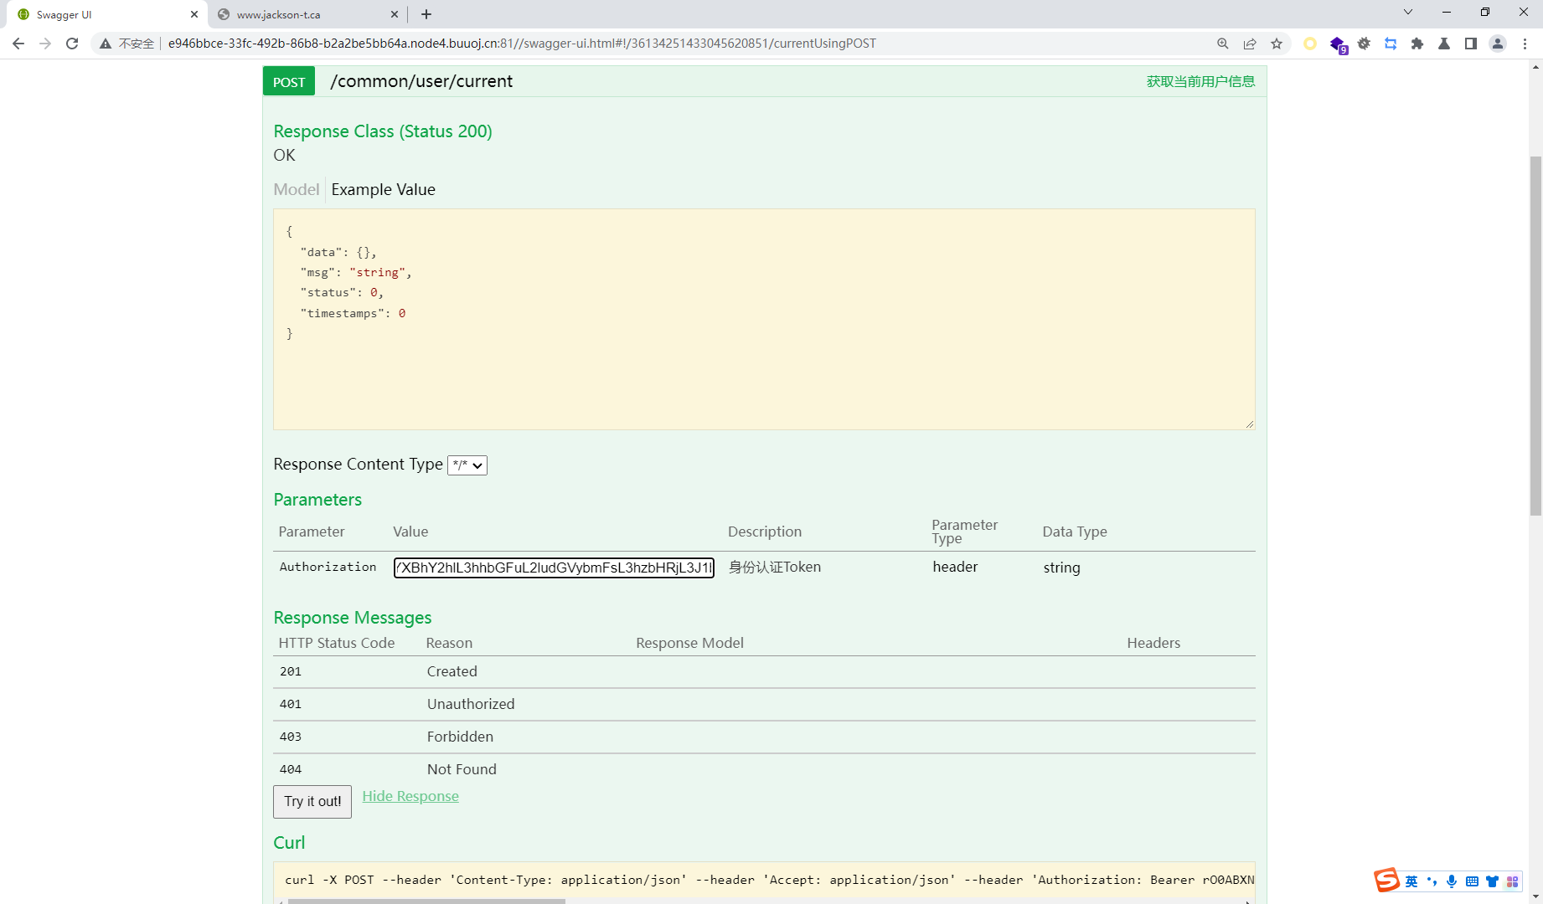Open Sogou soft keyboard icon

pyautogui.click(x=1472, y=881)
